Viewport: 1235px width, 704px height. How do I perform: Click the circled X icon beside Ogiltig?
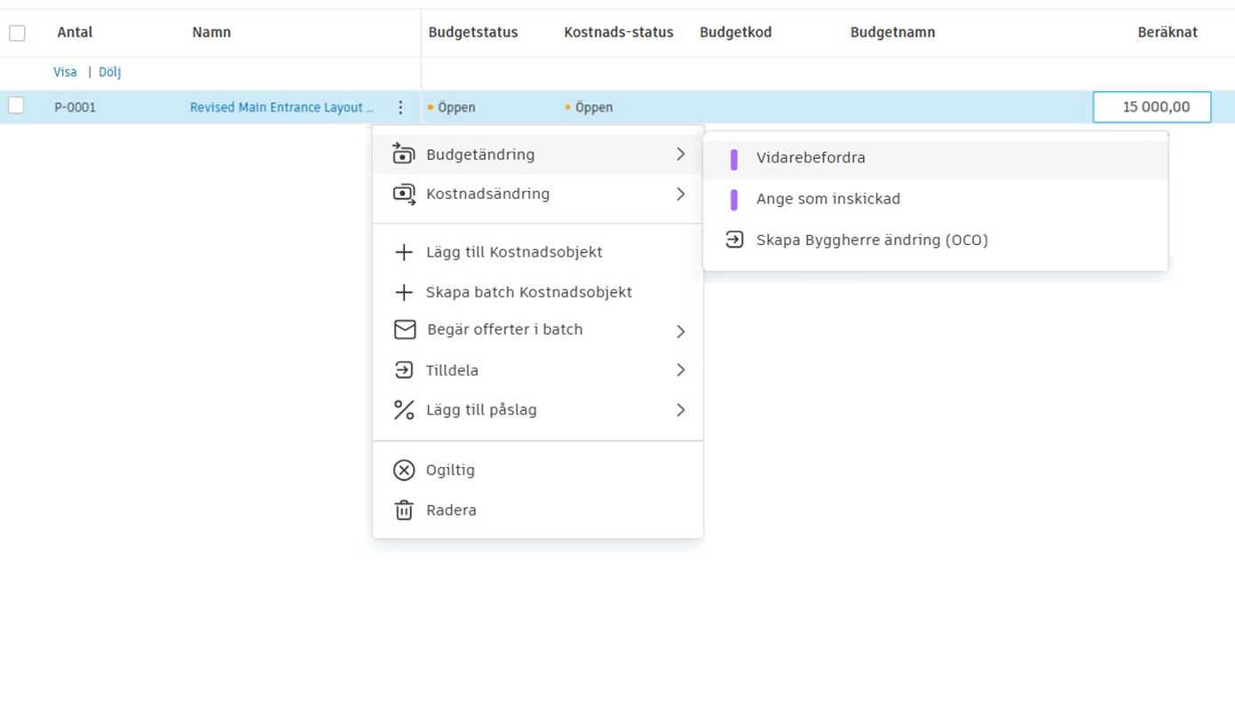(x=404, y=470)
